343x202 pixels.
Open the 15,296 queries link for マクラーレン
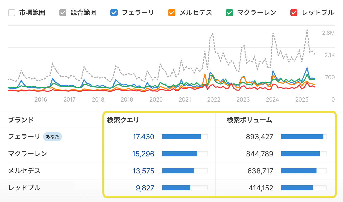(x=143, y=154)
